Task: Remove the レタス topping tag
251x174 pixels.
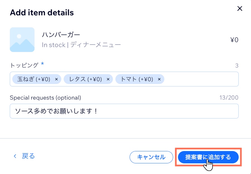Action: coord(108,79)
